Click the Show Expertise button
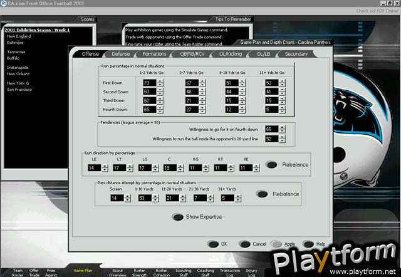The width and height of the screenshot is (401, 277). pyautogui.click(x=197, y=217)
